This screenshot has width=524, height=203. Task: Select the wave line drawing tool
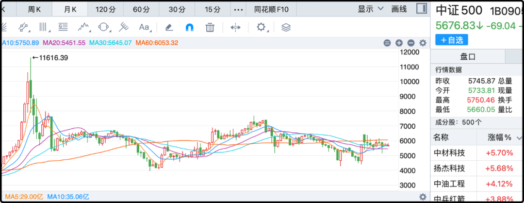click(84, 27)
